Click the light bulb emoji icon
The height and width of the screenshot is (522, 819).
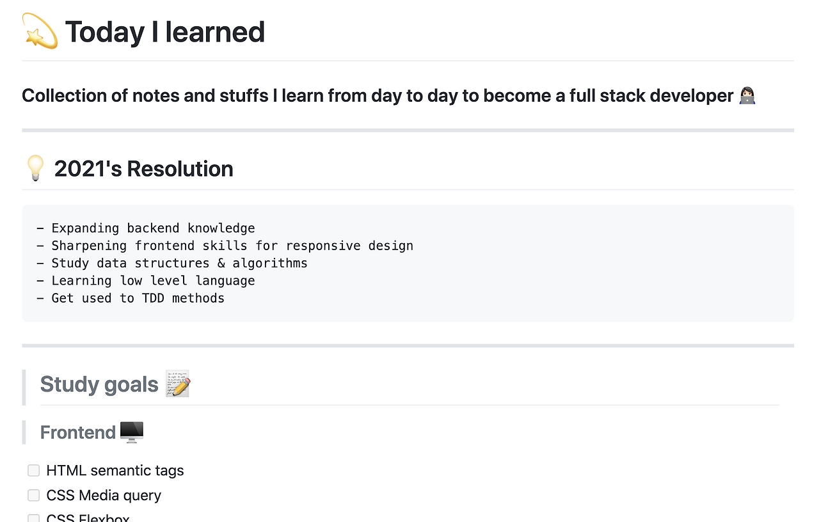(35, 168)
